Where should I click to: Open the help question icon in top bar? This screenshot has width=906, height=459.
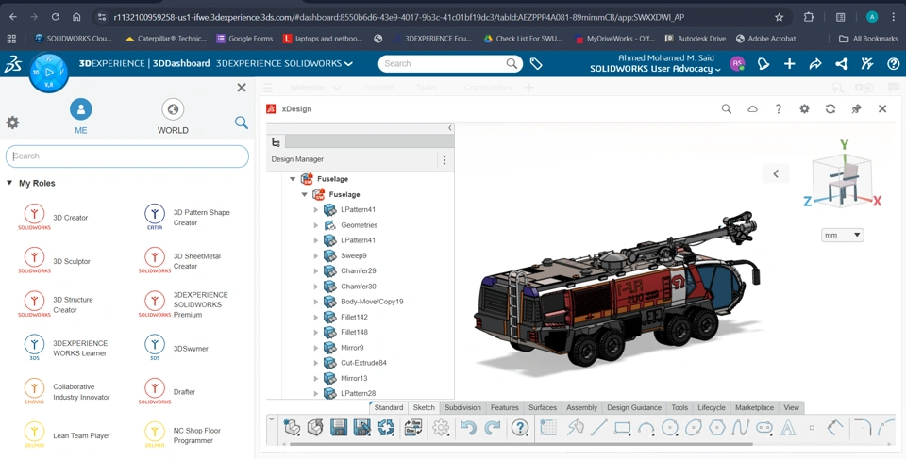pos(894,64)
